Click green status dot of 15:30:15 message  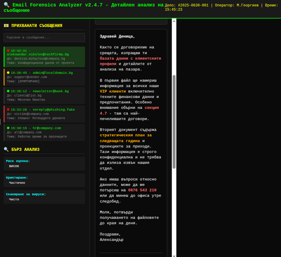click(8, 128)
